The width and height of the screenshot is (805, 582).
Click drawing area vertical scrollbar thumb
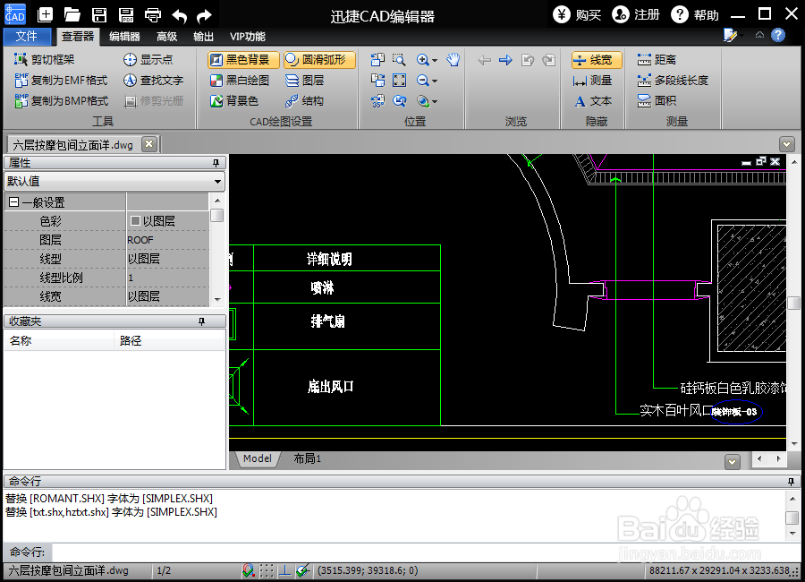click(793, 304)
